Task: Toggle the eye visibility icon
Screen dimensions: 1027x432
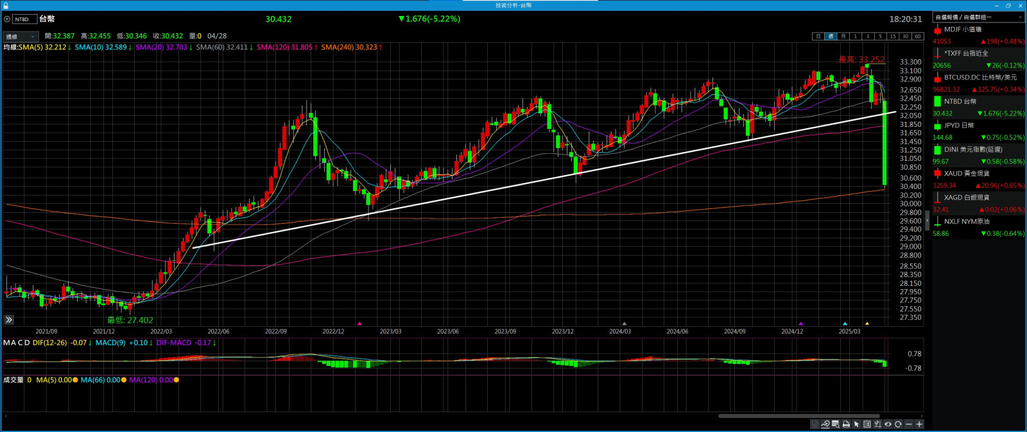Action: (x=888, y=424)
